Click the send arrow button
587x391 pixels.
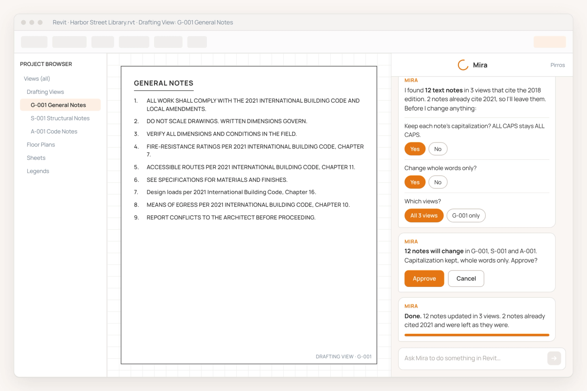point(554,358)
